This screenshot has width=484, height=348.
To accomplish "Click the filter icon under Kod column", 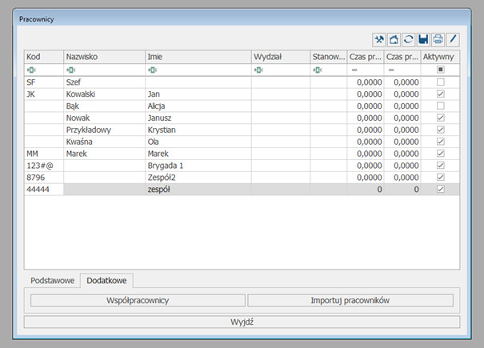I will (x=31, y=70).
